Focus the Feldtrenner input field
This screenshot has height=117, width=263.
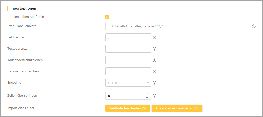(x=128, y=37)
